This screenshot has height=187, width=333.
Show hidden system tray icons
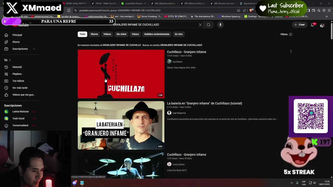[x=292, y=183]
